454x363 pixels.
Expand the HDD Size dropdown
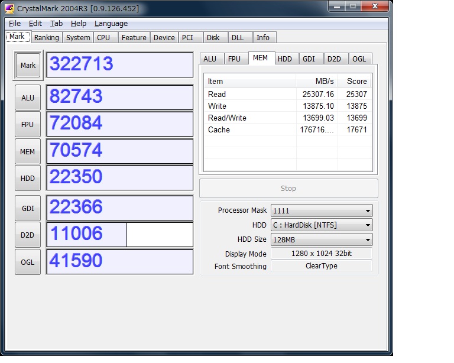point(322,239)
